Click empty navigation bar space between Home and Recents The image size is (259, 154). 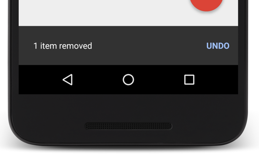coord(159,80)
